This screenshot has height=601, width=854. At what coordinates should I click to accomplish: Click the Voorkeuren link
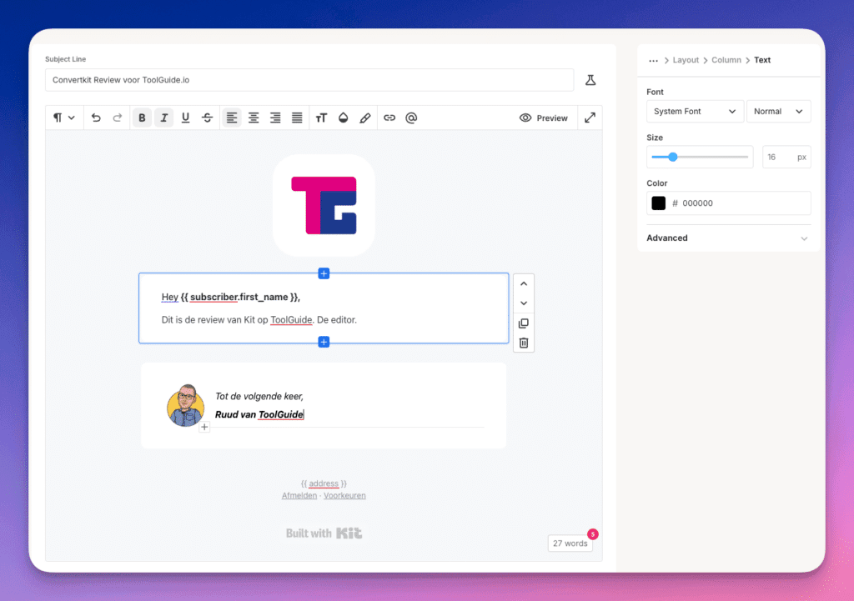click(x=344, y=495)
